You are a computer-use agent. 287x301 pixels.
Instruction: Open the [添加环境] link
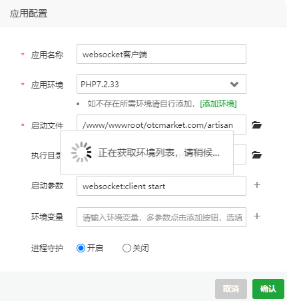[x=218, y=104]
